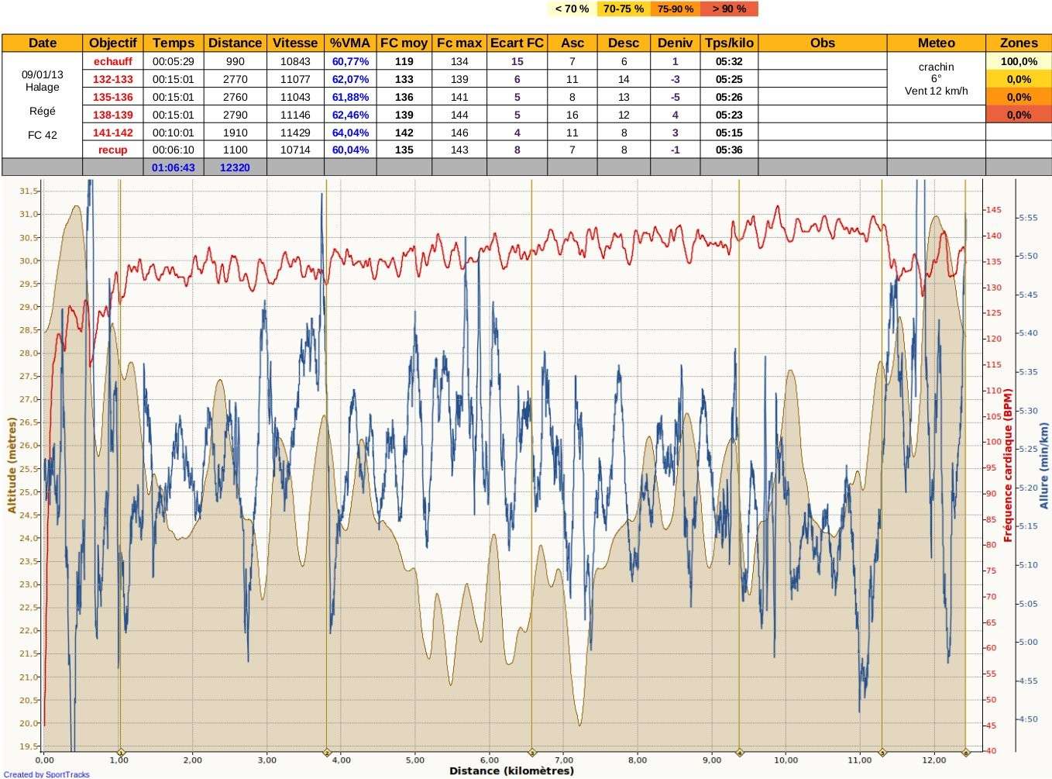Image resolution: width=1052 pixels, height=779 pixels.
Task: Click the 'Deniv' column header
Action: click(x=675, y=43)
